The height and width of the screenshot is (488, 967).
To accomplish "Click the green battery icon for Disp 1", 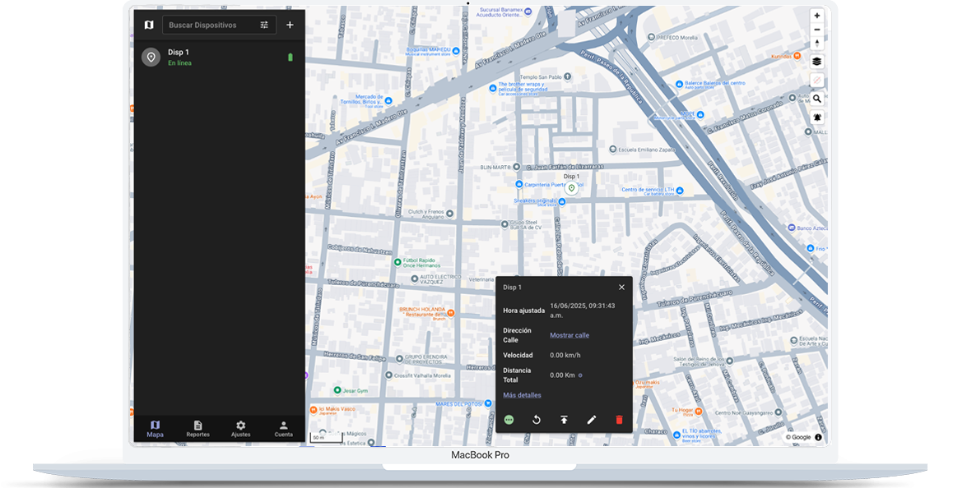I will click(x=291, y=58).
